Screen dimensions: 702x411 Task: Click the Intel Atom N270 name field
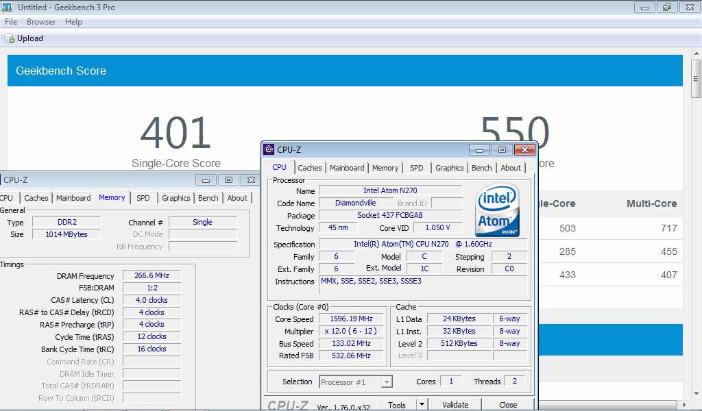390,190
